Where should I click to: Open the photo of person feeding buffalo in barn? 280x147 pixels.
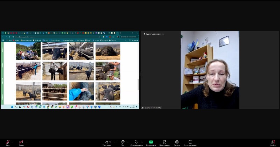pos(81,51)
